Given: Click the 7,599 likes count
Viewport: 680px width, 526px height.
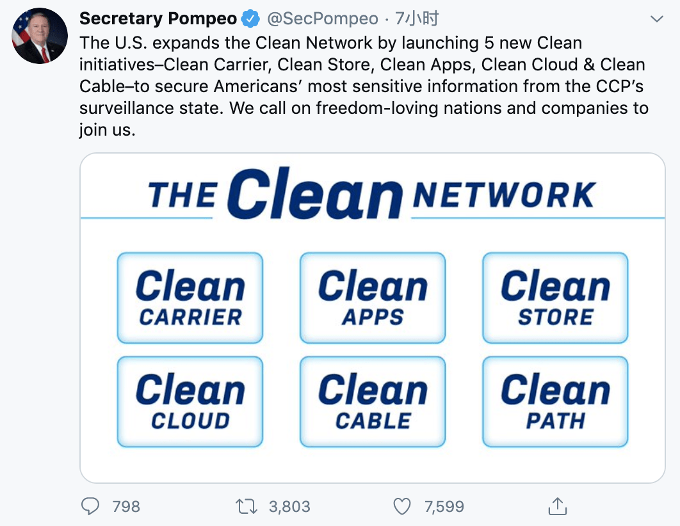Looking at the screenshot, I should [444, 507].
